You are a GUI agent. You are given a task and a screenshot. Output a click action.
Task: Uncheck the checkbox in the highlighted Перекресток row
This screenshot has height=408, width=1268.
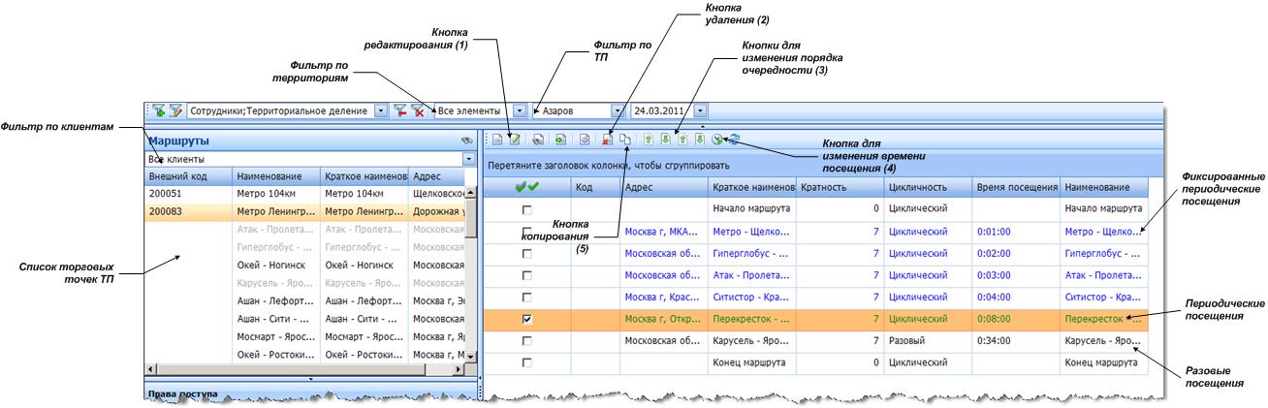click(527, 318)
